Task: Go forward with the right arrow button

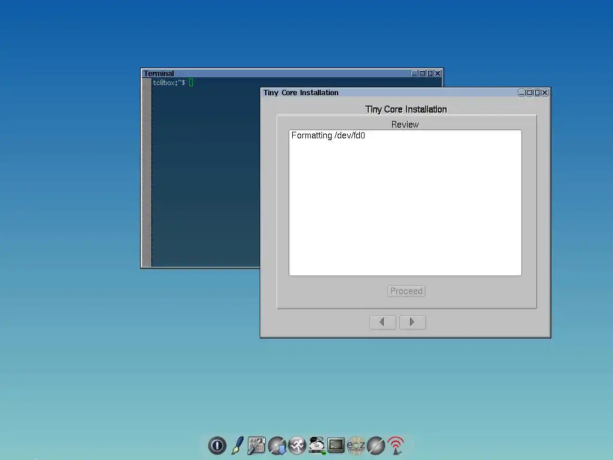Action: [x=412, y=322]
